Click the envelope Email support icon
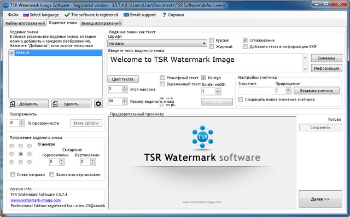 point(126,15)
